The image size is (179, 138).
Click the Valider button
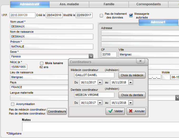pos(115,111)
